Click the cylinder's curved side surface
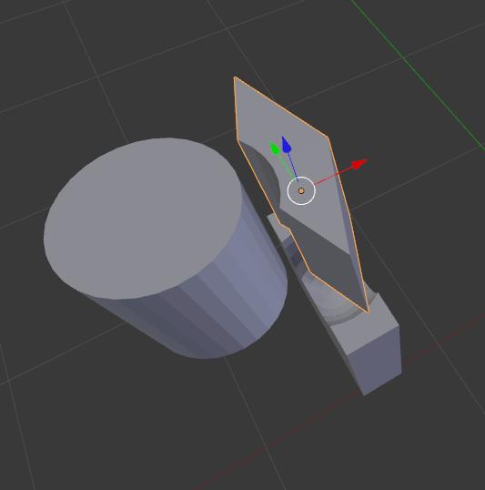The image size is (485, 490). (x=218, y=306)
